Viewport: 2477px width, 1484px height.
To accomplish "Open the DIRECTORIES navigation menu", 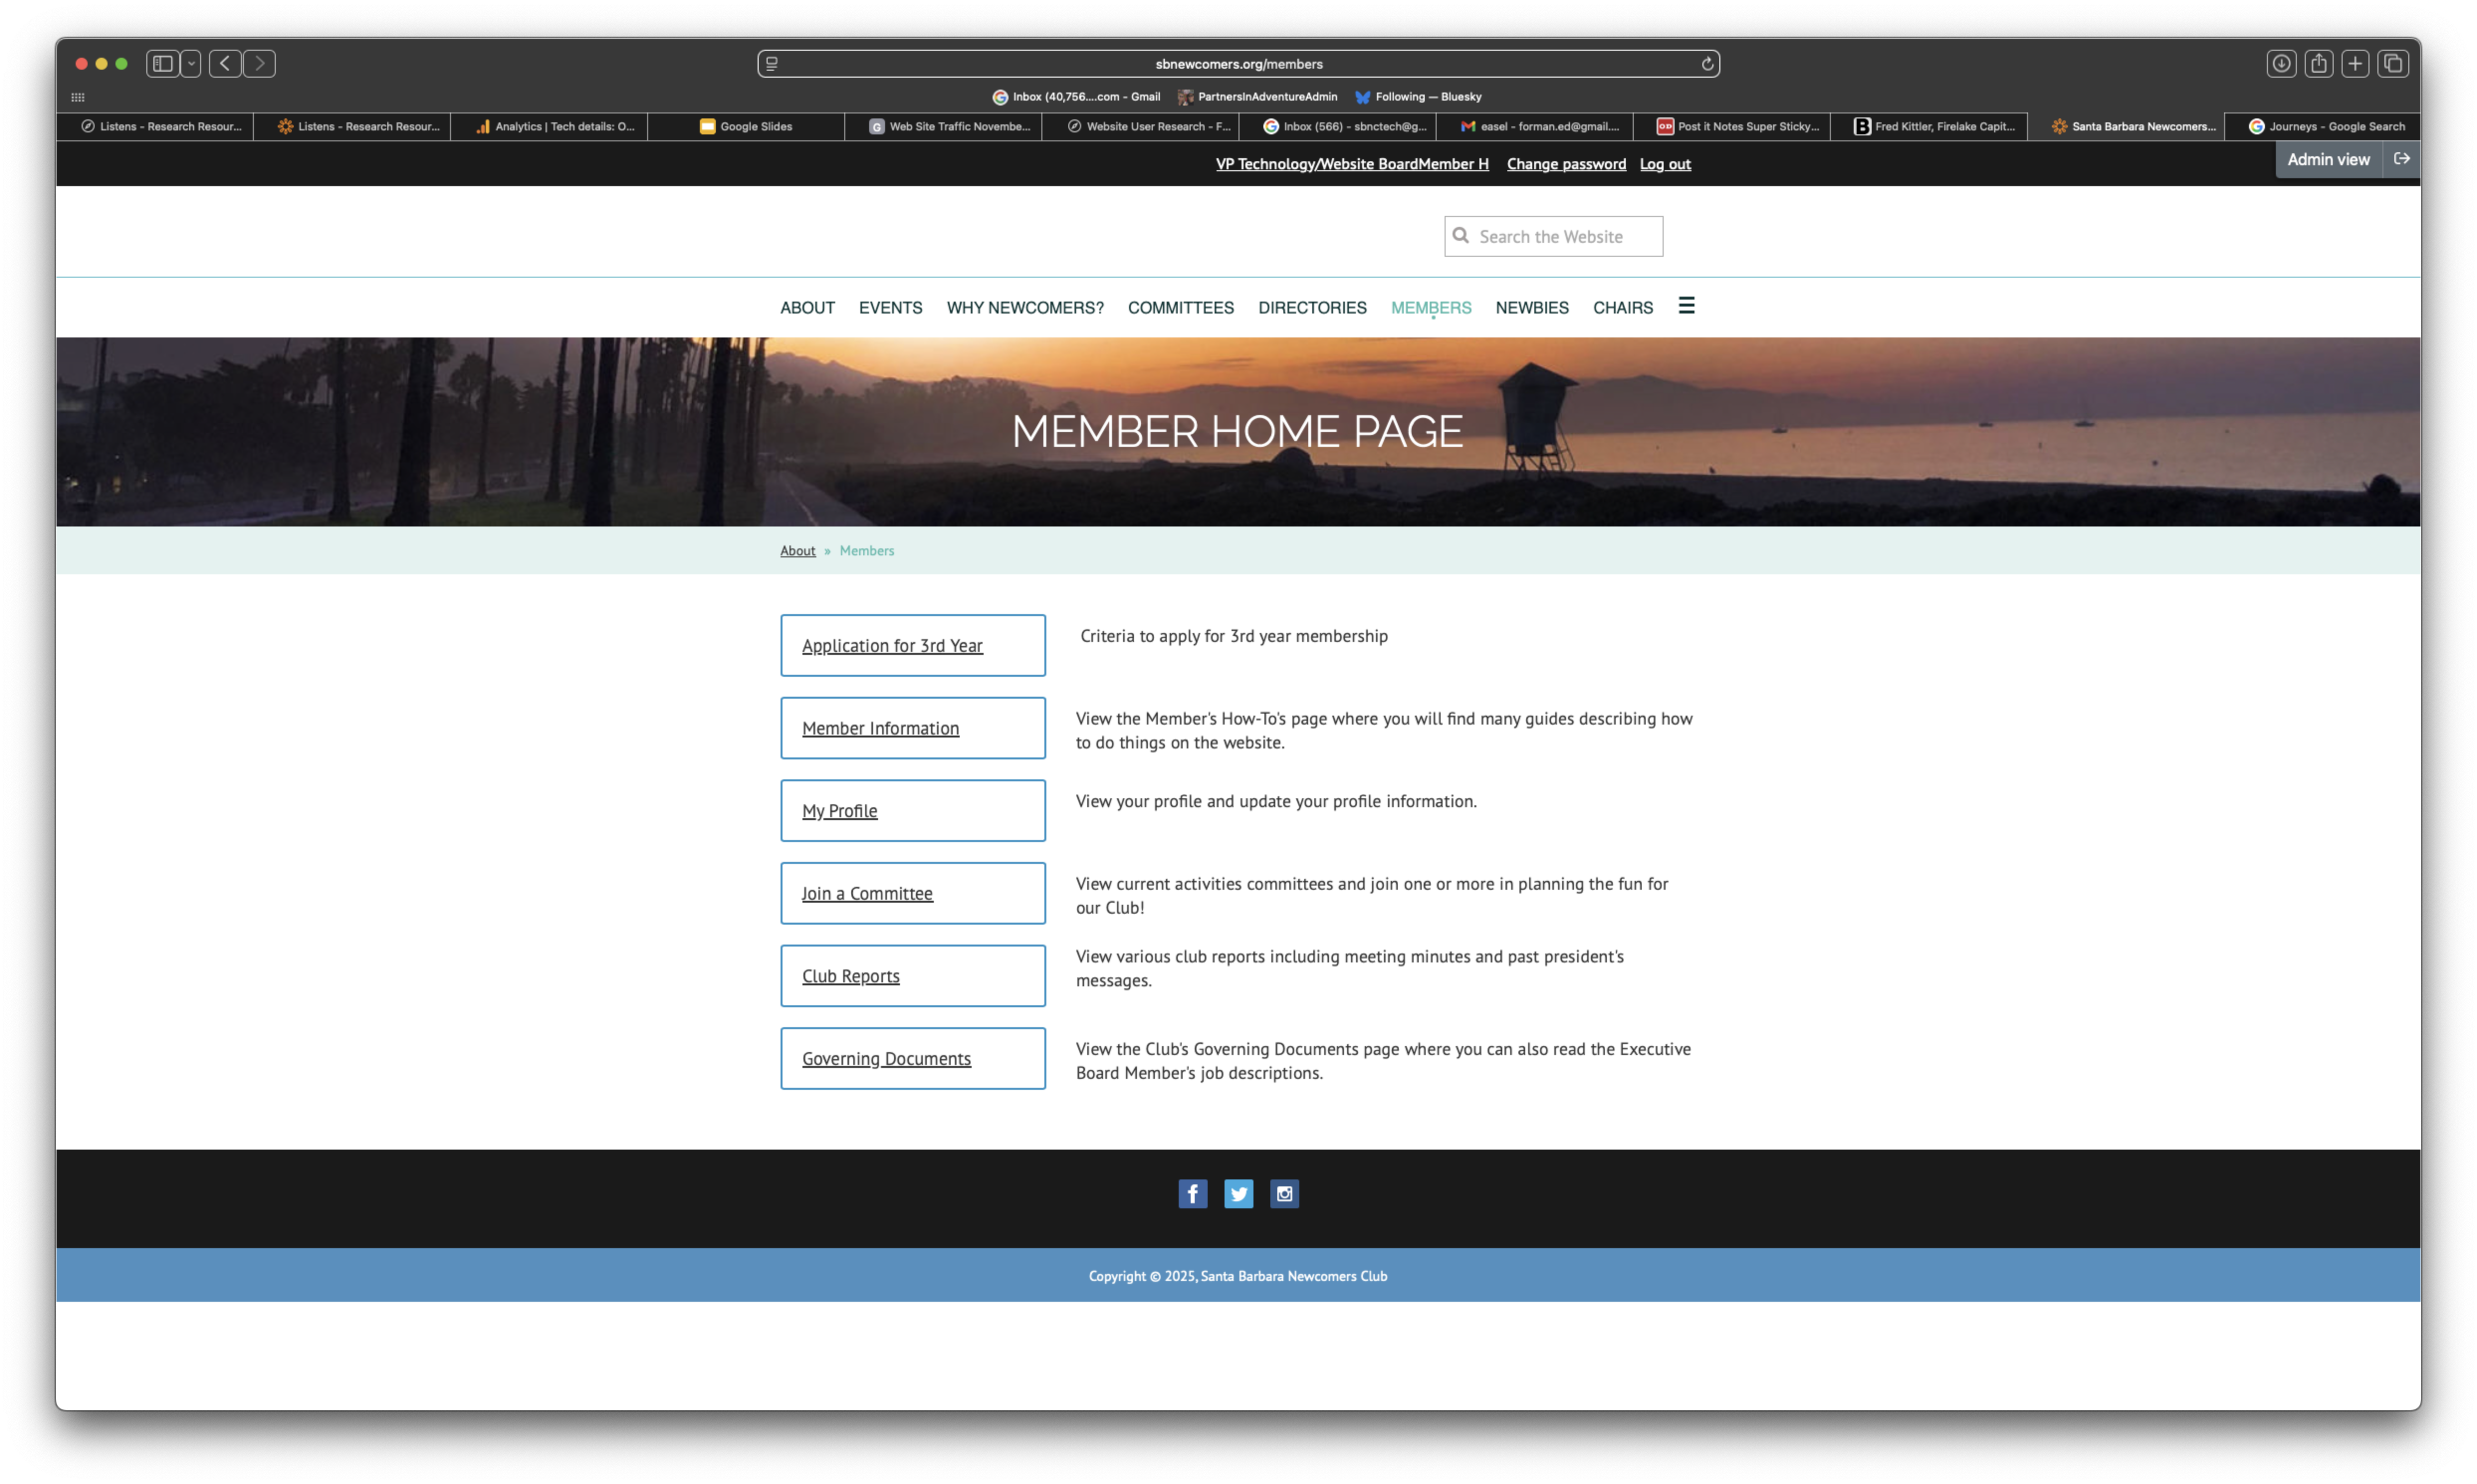I will tap(1312, 308).
